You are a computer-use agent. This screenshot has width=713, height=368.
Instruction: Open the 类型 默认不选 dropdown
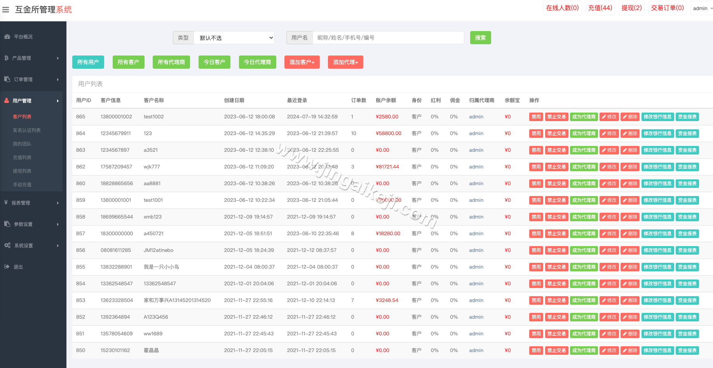point(234,38)
